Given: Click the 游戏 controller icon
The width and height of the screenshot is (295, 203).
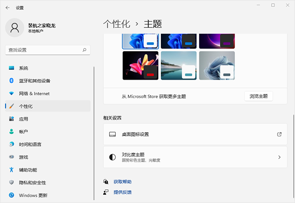Looking at the screenshot, I should [12, 157].
